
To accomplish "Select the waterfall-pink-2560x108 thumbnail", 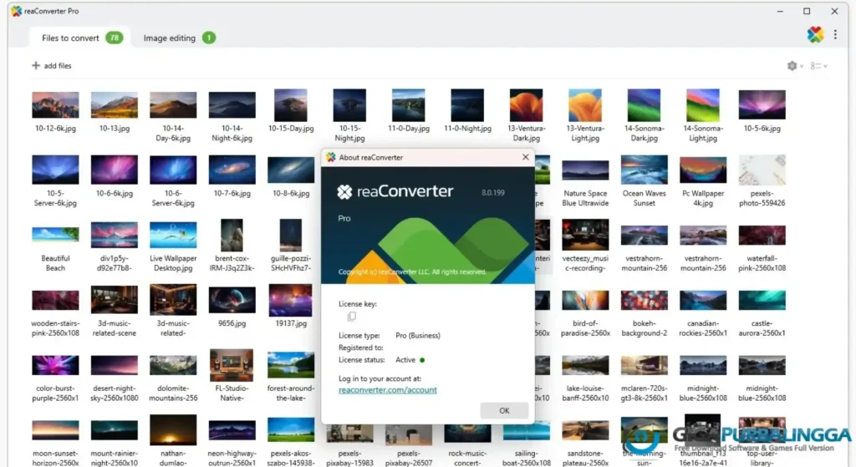I will (x=762, y=235).
